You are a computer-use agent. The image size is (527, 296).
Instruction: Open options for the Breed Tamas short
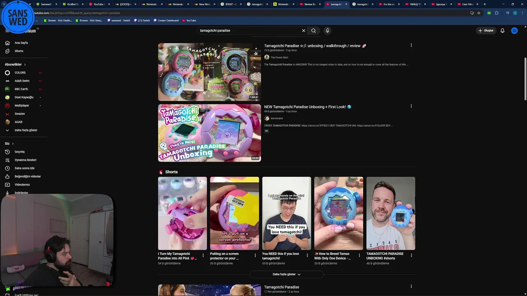[x=359, y=255]
